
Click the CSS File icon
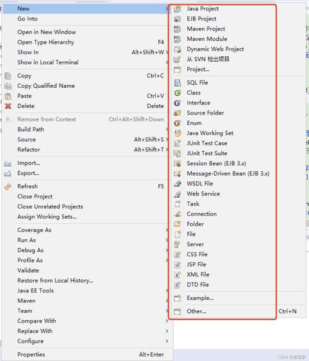(177, 255)
